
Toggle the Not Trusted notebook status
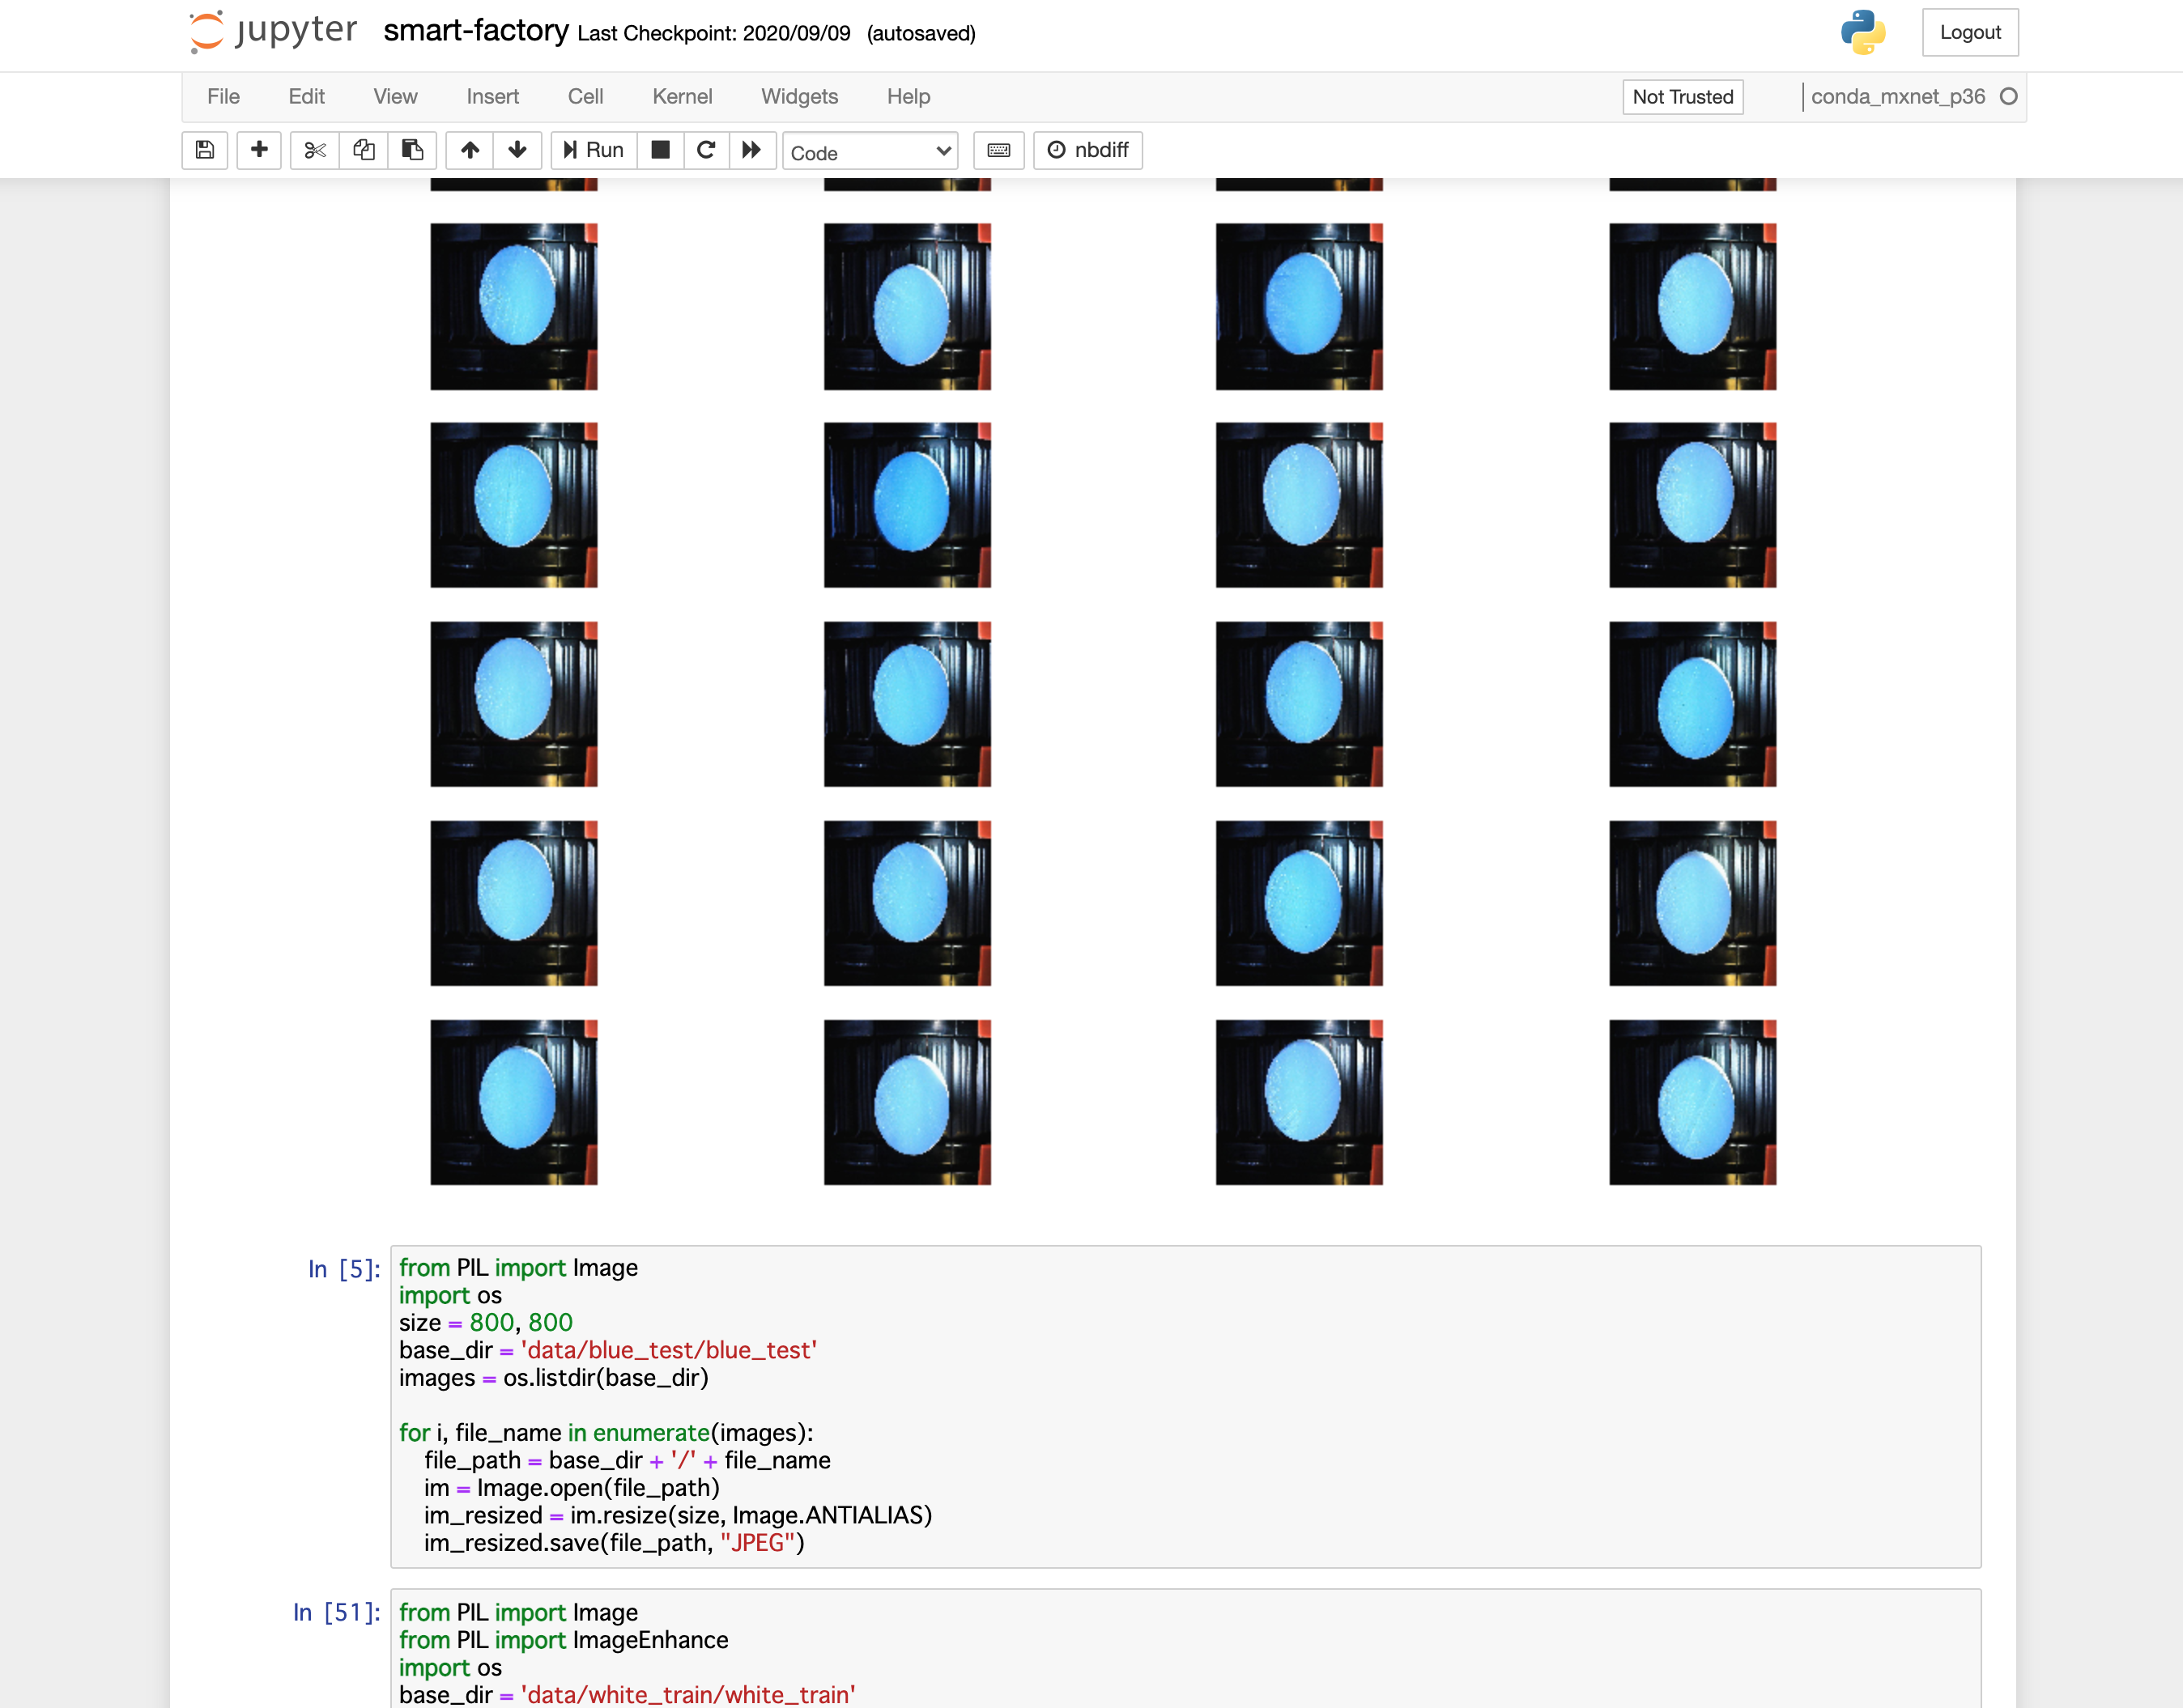[1682, 97]
